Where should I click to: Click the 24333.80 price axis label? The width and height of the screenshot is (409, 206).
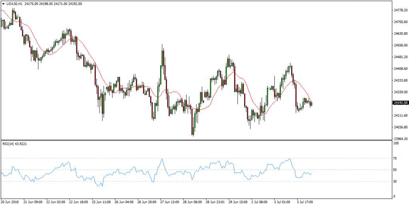401,80
